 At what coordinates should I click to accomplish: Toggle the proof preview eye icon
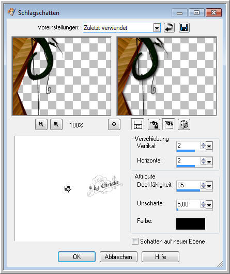(x=168, y=124)
